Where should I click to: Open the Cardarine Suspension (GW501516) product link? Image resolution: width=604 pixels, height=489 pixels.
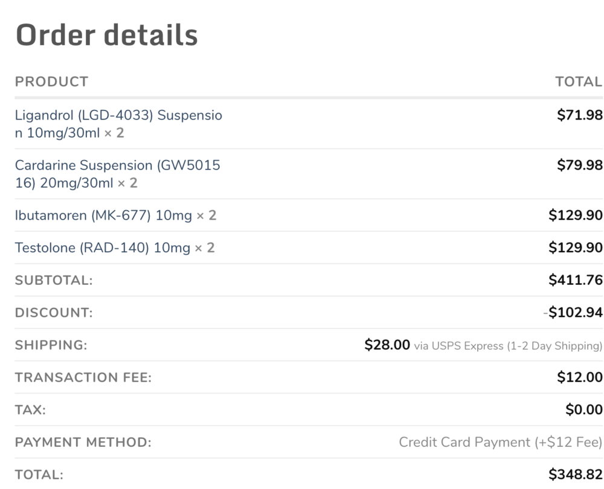(x=118, y=174)
